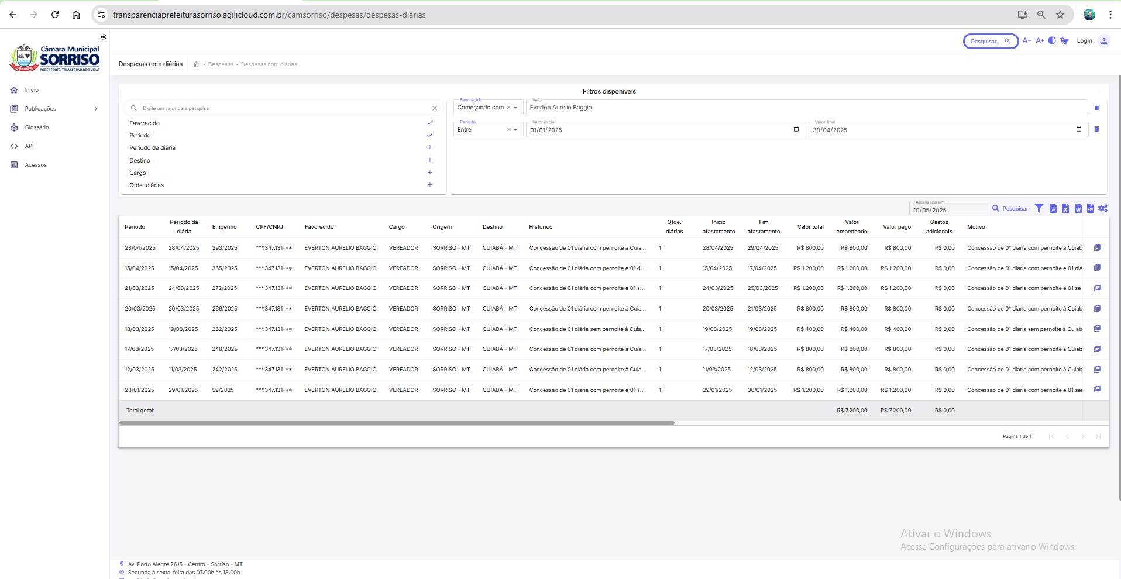
Task: Open the 'Começando com' condition dropdown
Action: point(515,108)
